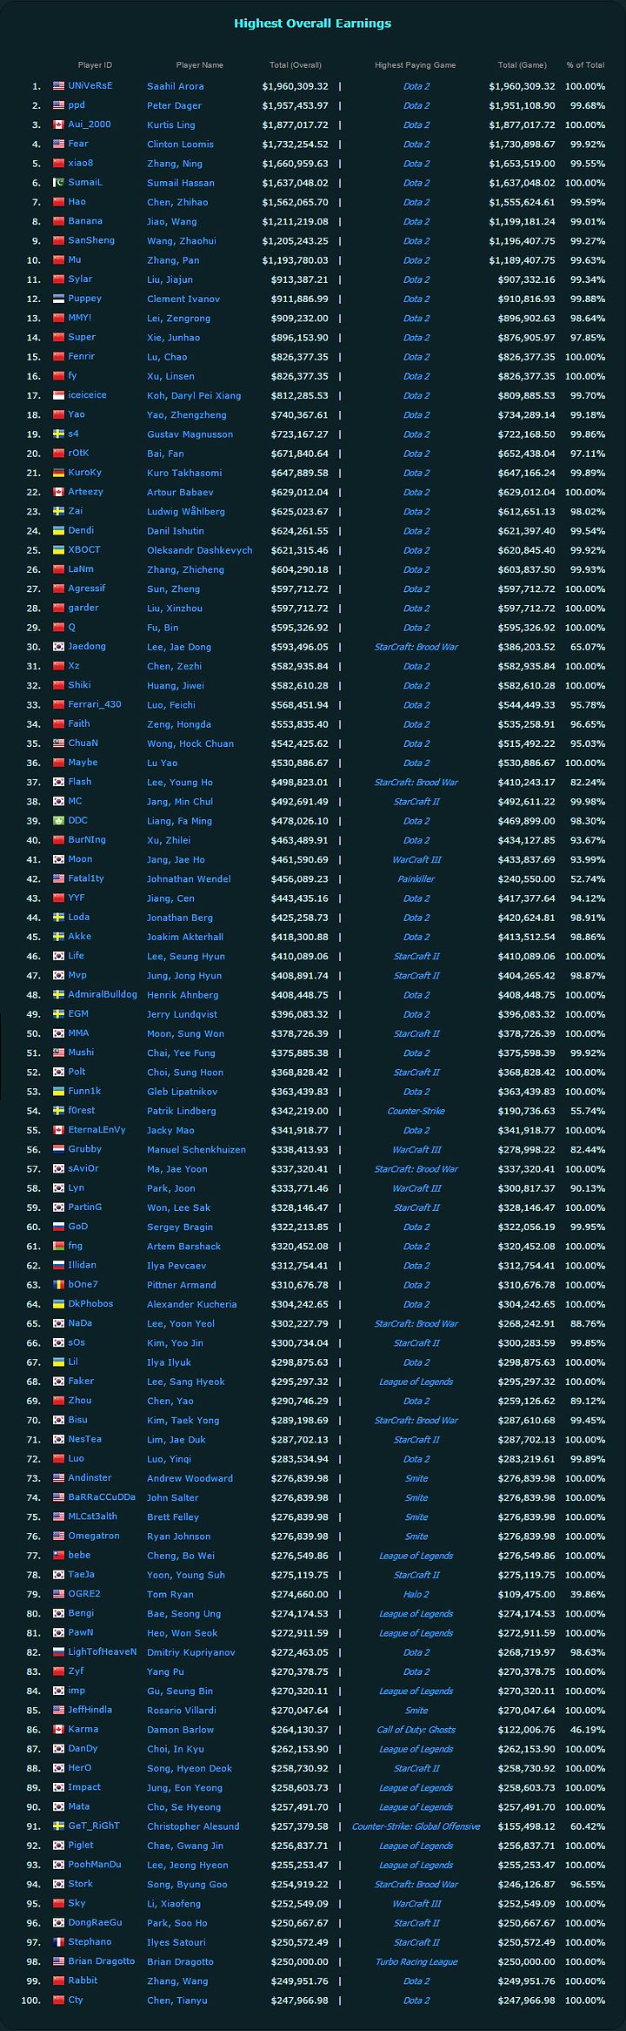Open Arteezy player ID link
This screenshot has width=626, height=2031.
click(x=86, y=492)
